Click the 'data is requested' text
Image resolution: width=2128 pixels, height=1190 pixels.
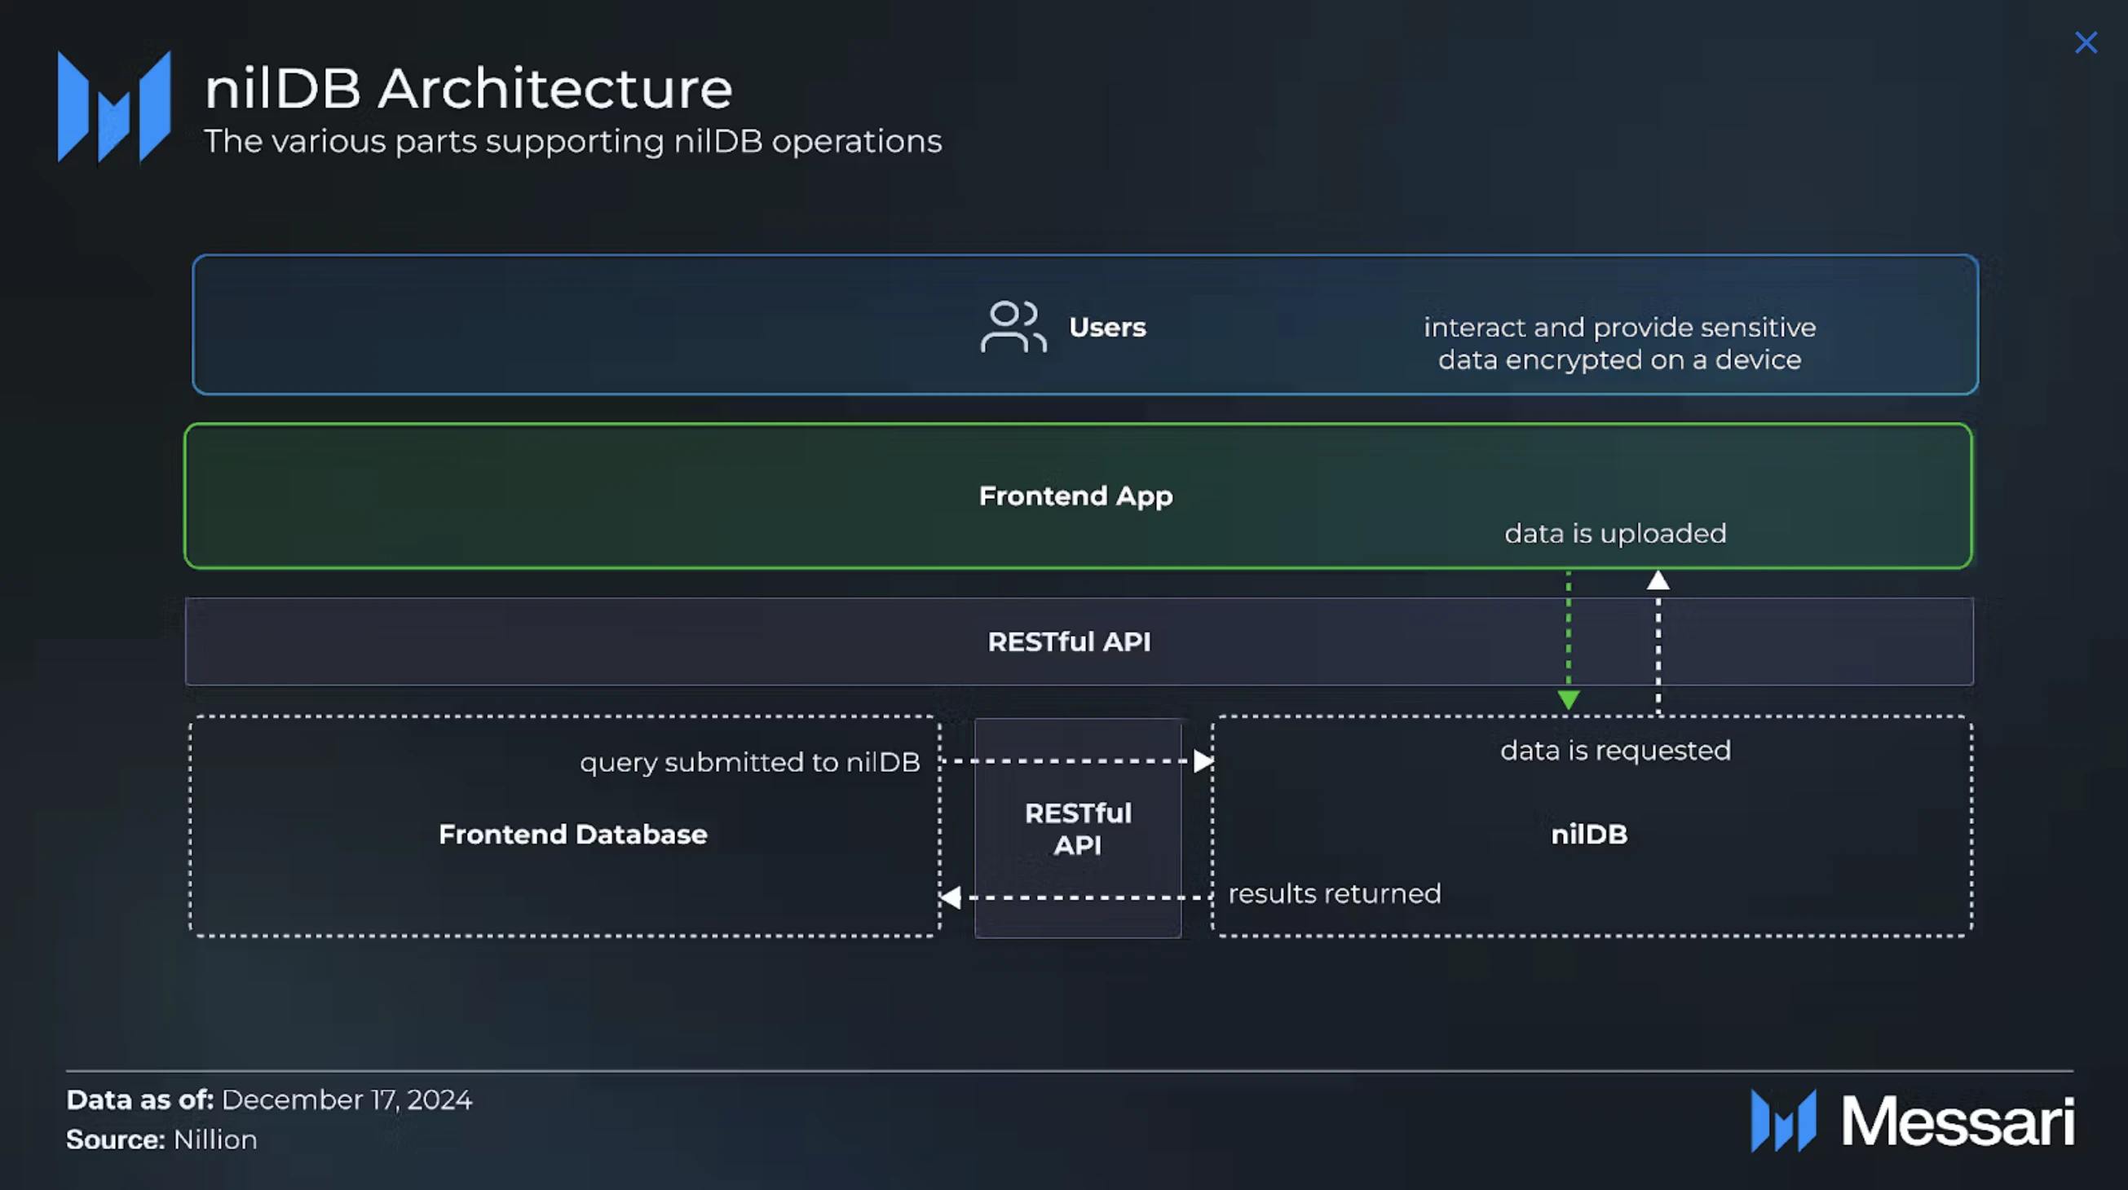(1615, 751)
